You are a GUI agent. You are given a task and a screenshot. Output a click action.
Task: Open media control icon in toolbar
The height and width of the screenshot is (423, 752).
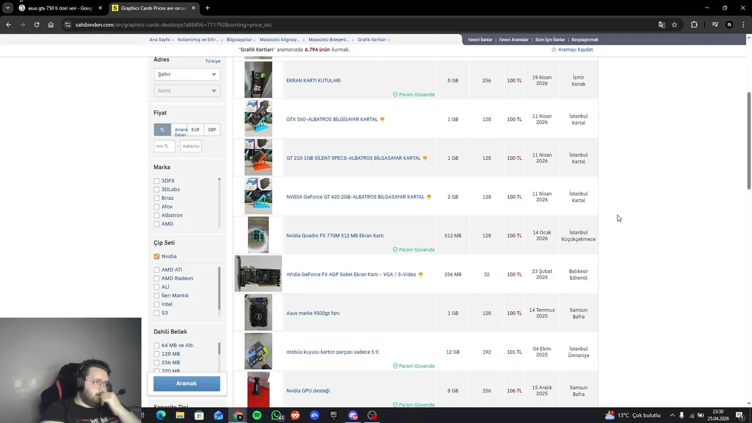[x=714, y=25]
